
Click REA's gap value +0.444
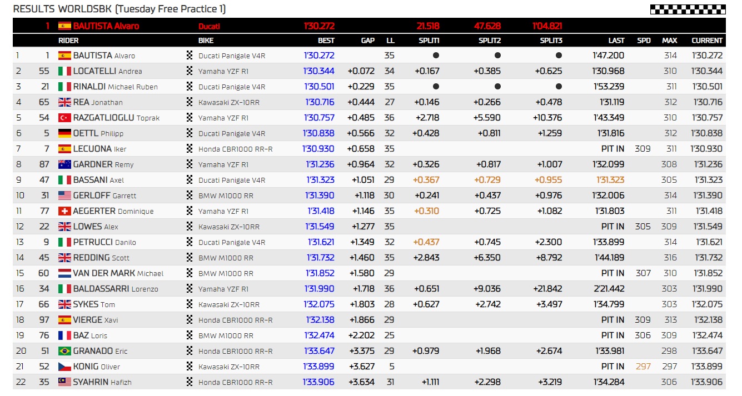361,102
